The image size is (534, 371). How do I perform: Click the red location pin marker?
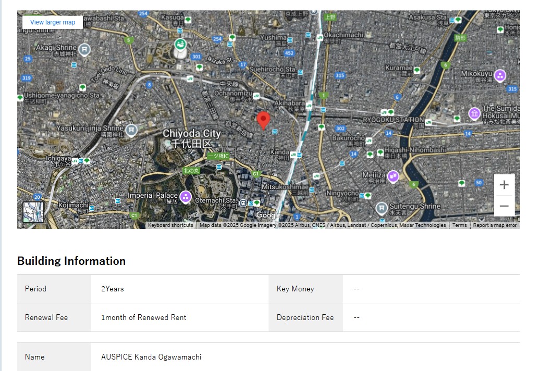tap(263, 120)
